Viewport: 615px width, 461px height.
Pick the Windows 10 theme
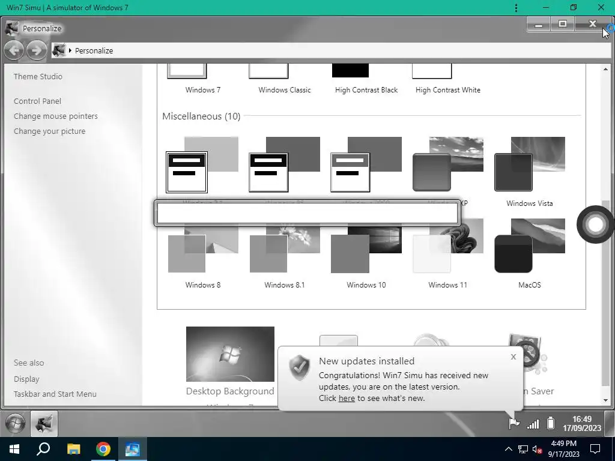click(x=366, y=254)
